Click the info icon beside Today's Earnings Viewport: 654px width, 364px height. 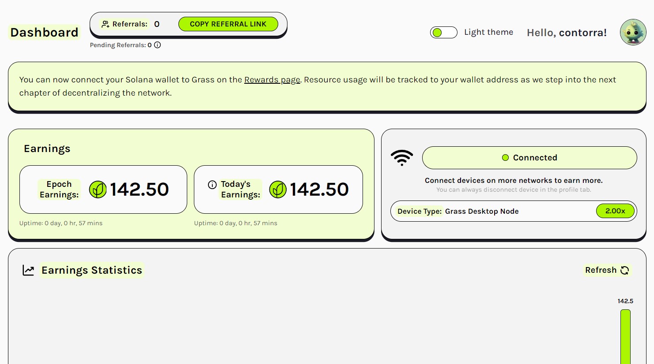pos(212,185)
